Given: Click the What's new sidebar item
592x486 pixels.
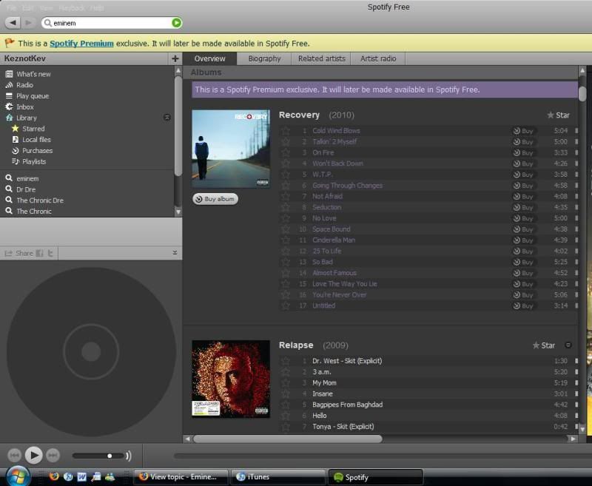Looking at the screenshot, I should [x=33, y=74].
